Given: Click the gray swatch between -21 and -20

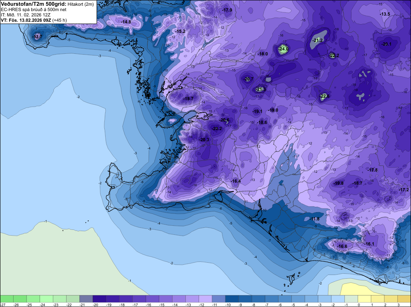Looking at the screenshot, I should [x=86, y=299].
